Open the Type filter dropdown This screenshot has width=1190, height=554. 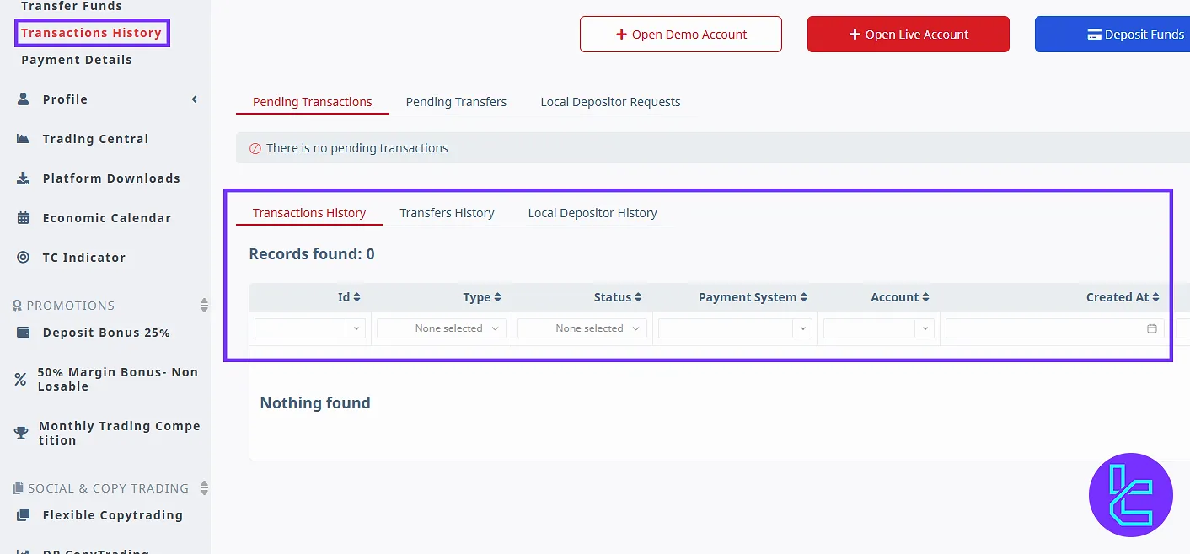441,328
